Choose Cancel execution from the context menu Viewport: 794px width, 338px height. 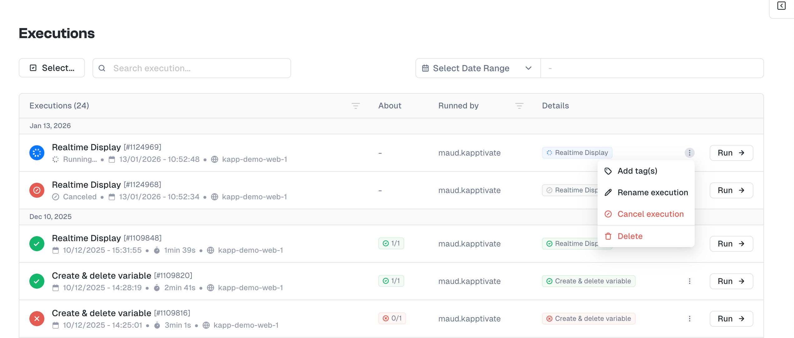(650, 214)
